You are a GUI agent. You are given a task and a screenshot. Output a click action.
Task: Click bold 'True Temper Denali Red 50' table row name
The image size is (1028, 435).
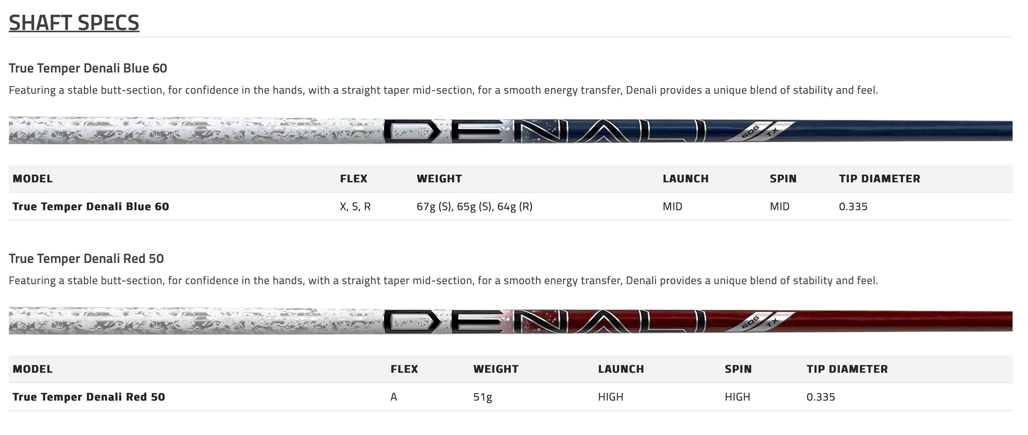(89, 397)
